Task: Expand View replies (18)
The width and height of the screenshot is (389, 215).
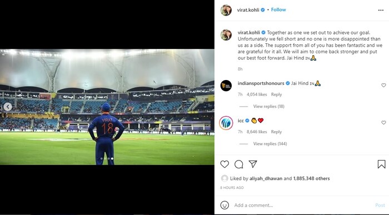Action: tap(268, 106)
